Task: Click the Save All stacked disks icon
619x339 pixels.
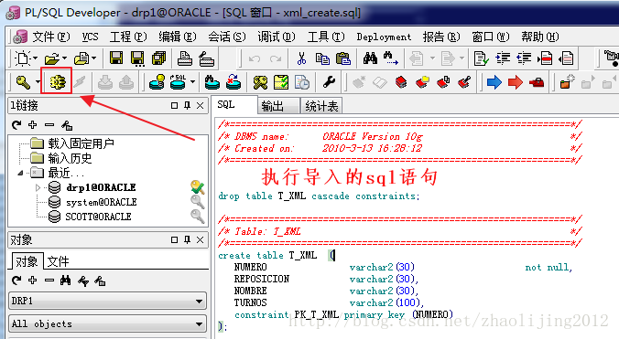Action: (x=158, y=58)
